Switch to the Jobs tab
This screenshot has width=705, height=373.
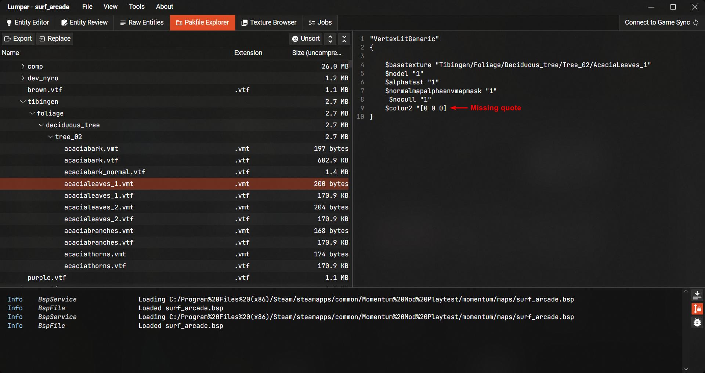pos(320,22)
